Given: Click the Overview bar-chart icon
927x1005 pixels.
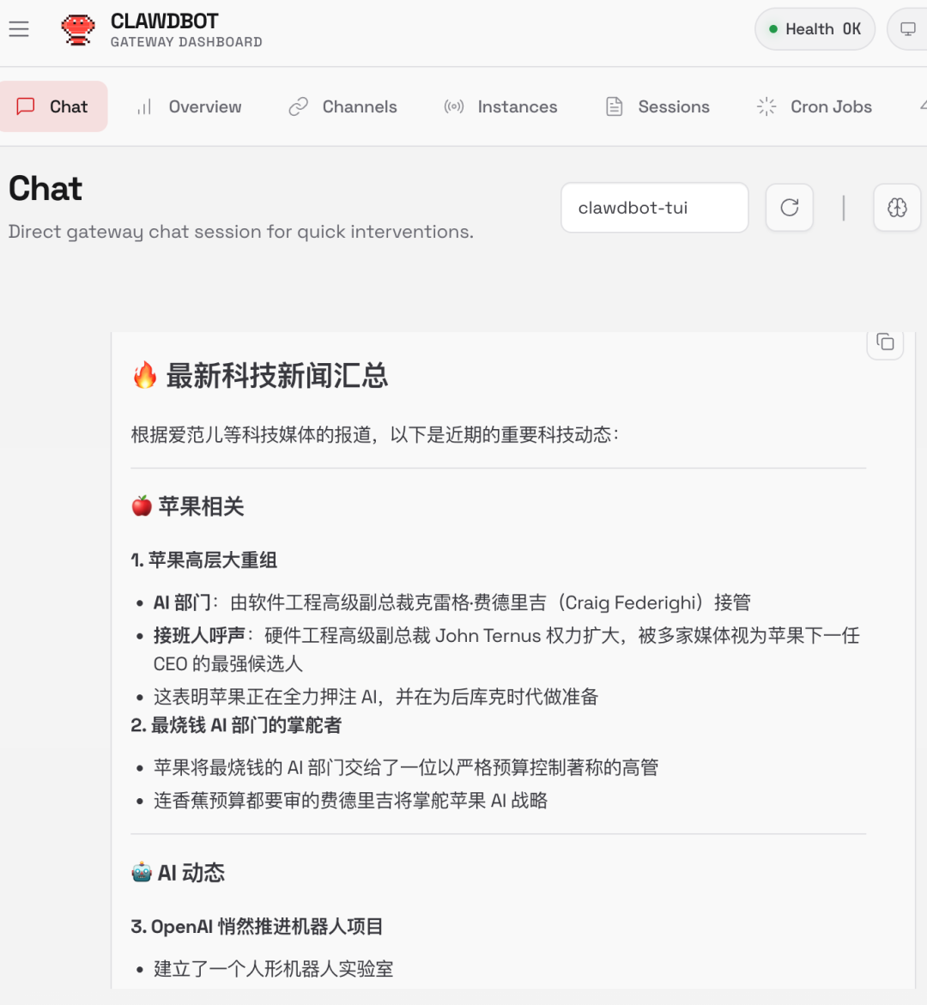Looking at the screenshot, I should click(x=142, y=106).
